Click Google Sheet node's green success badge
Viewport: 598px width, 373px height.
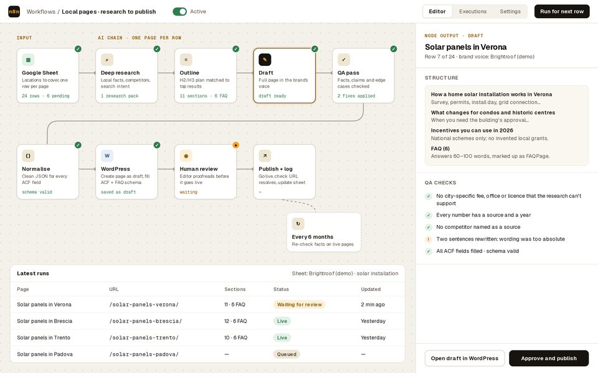point(78,48)
